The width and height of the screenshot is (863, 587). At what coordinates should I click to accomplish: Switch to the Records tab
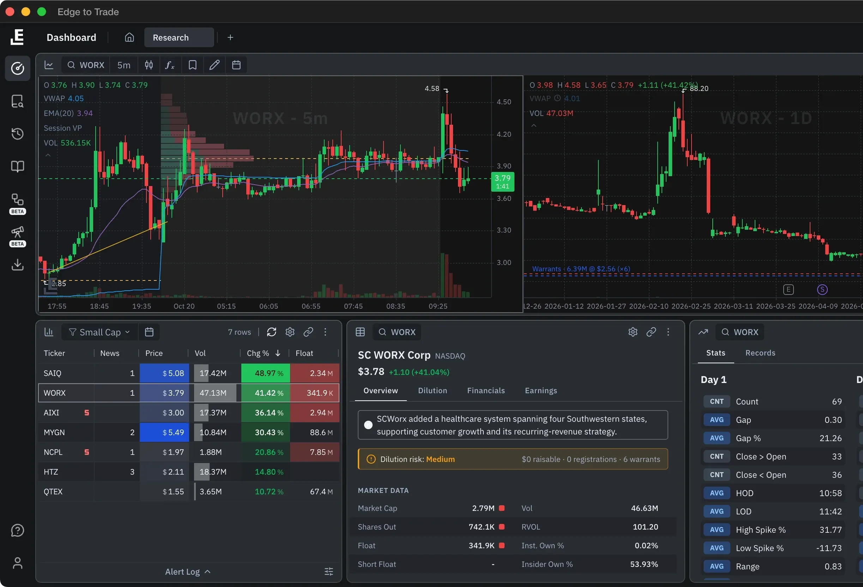[x=760, y=353]
